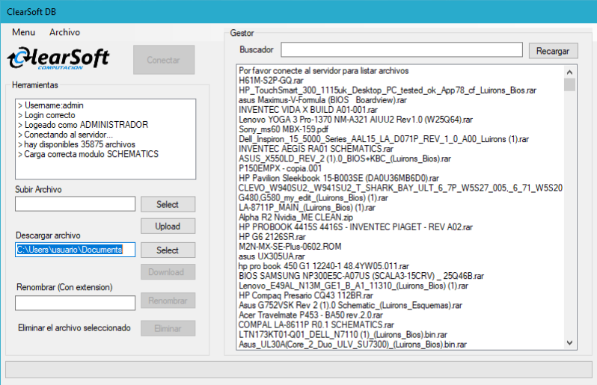Image resolution: width=597 pixels, height=385 pixels.
Task: Open the Menu menu
Action: click(x=23, y=32)
